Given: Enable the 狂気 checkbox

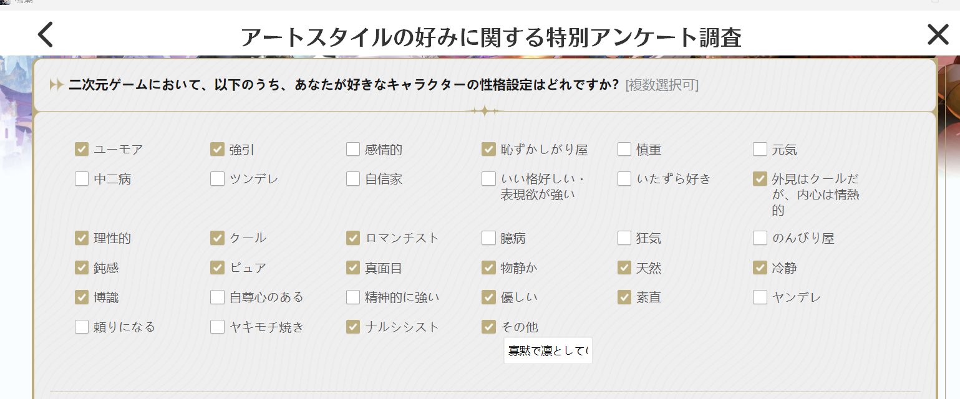Looking at the screenshot, I should 624,238.
